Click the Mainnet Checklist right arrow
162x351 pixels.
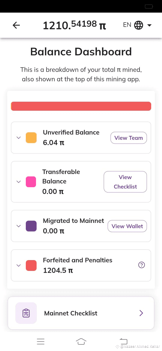[141, 313]
